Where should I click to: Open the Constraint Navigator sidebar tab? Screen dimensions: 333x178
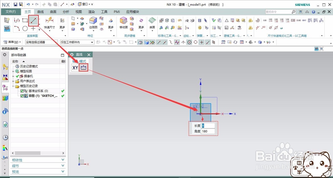(x=5, y=77)
